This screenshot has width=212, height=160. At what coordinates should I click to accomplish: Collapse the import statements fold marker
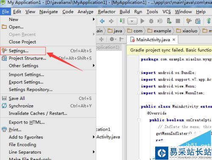(139, 73)
